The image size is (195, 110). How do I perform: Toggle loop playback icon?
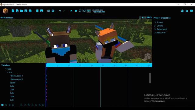80,11
